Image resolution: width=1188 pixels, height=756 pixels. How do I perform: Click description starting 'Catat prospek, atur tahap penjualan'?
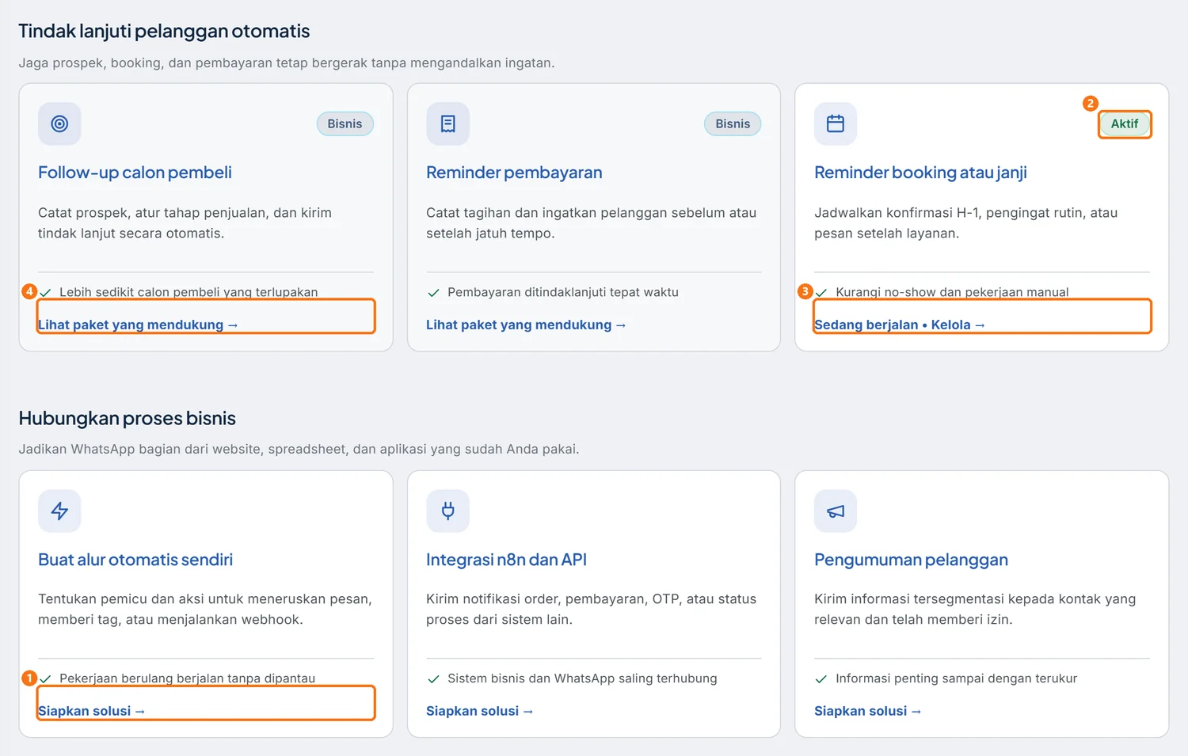click(x=185, y=223)
